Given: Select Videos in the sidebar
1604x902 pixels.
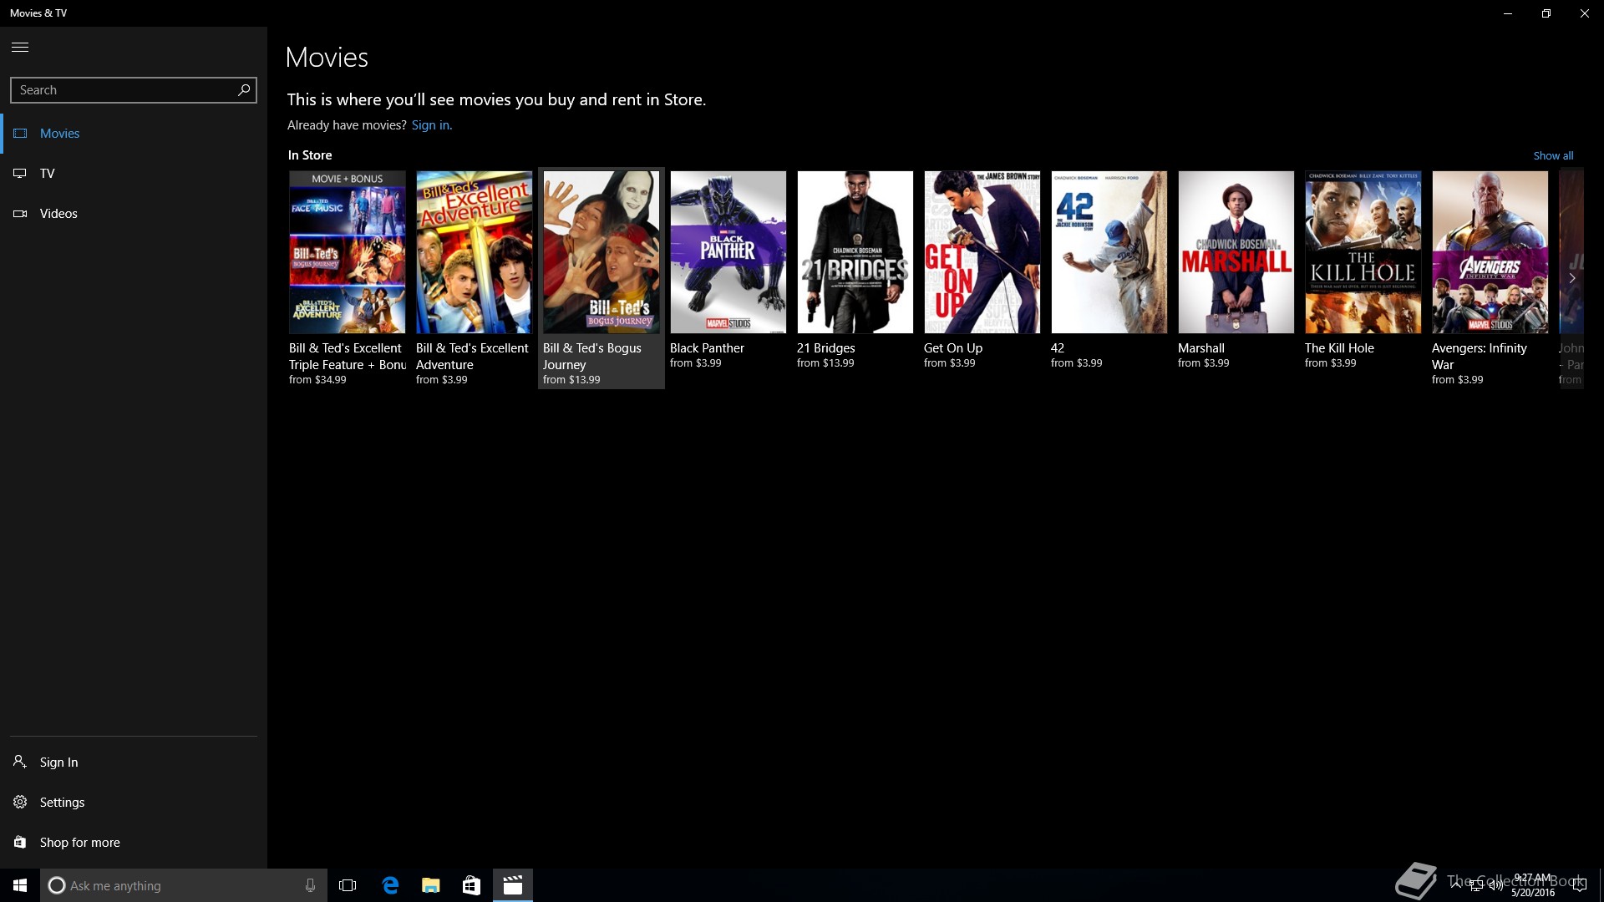Looking at the screenshot, I should (x=134, y=214).
